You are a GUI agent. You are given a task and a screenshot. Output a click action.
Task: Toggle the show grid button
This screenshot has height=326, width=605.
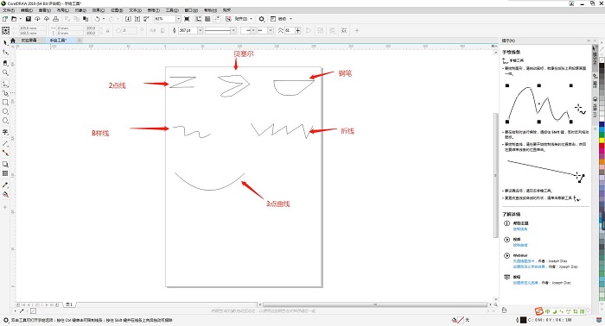tap(207, 19)
